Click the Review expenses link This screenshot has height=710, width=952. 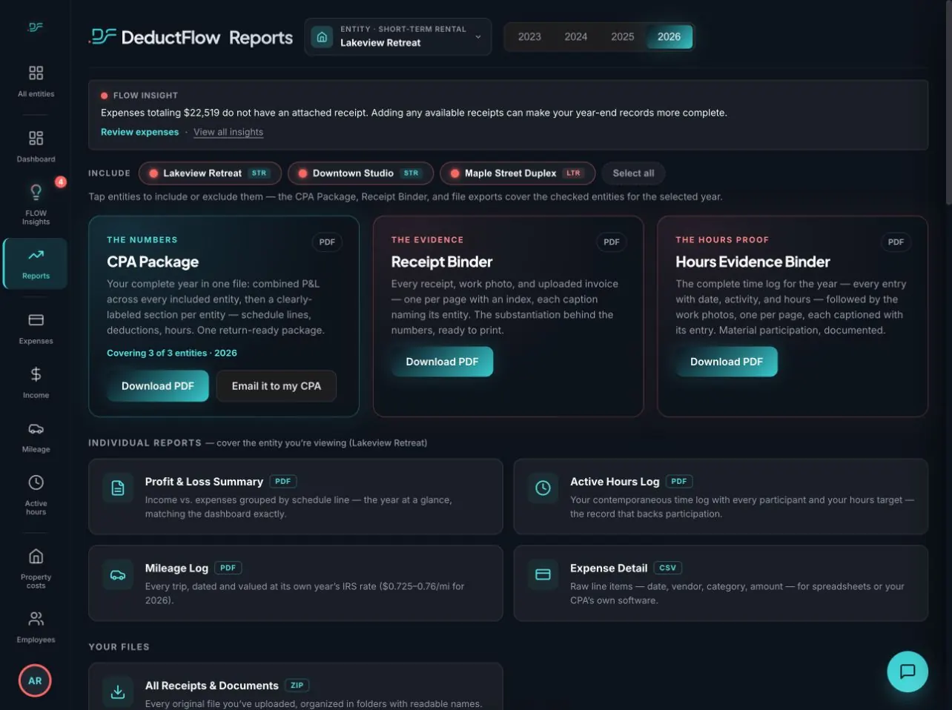[x=140, y=132]
